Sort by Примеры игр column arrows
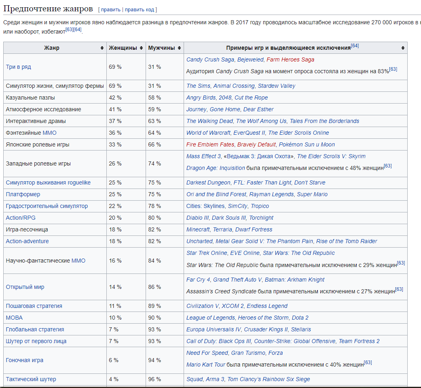The height and width of the screenshot is (388, 421). 403,48
